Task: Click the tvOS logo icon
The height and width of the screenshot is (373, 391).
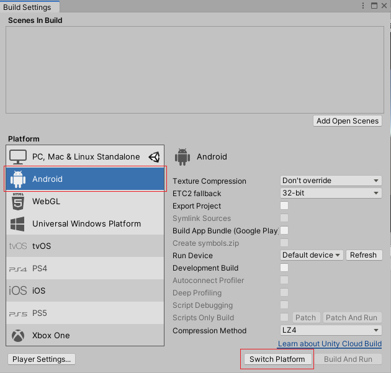Action: (x=18, y=246)
